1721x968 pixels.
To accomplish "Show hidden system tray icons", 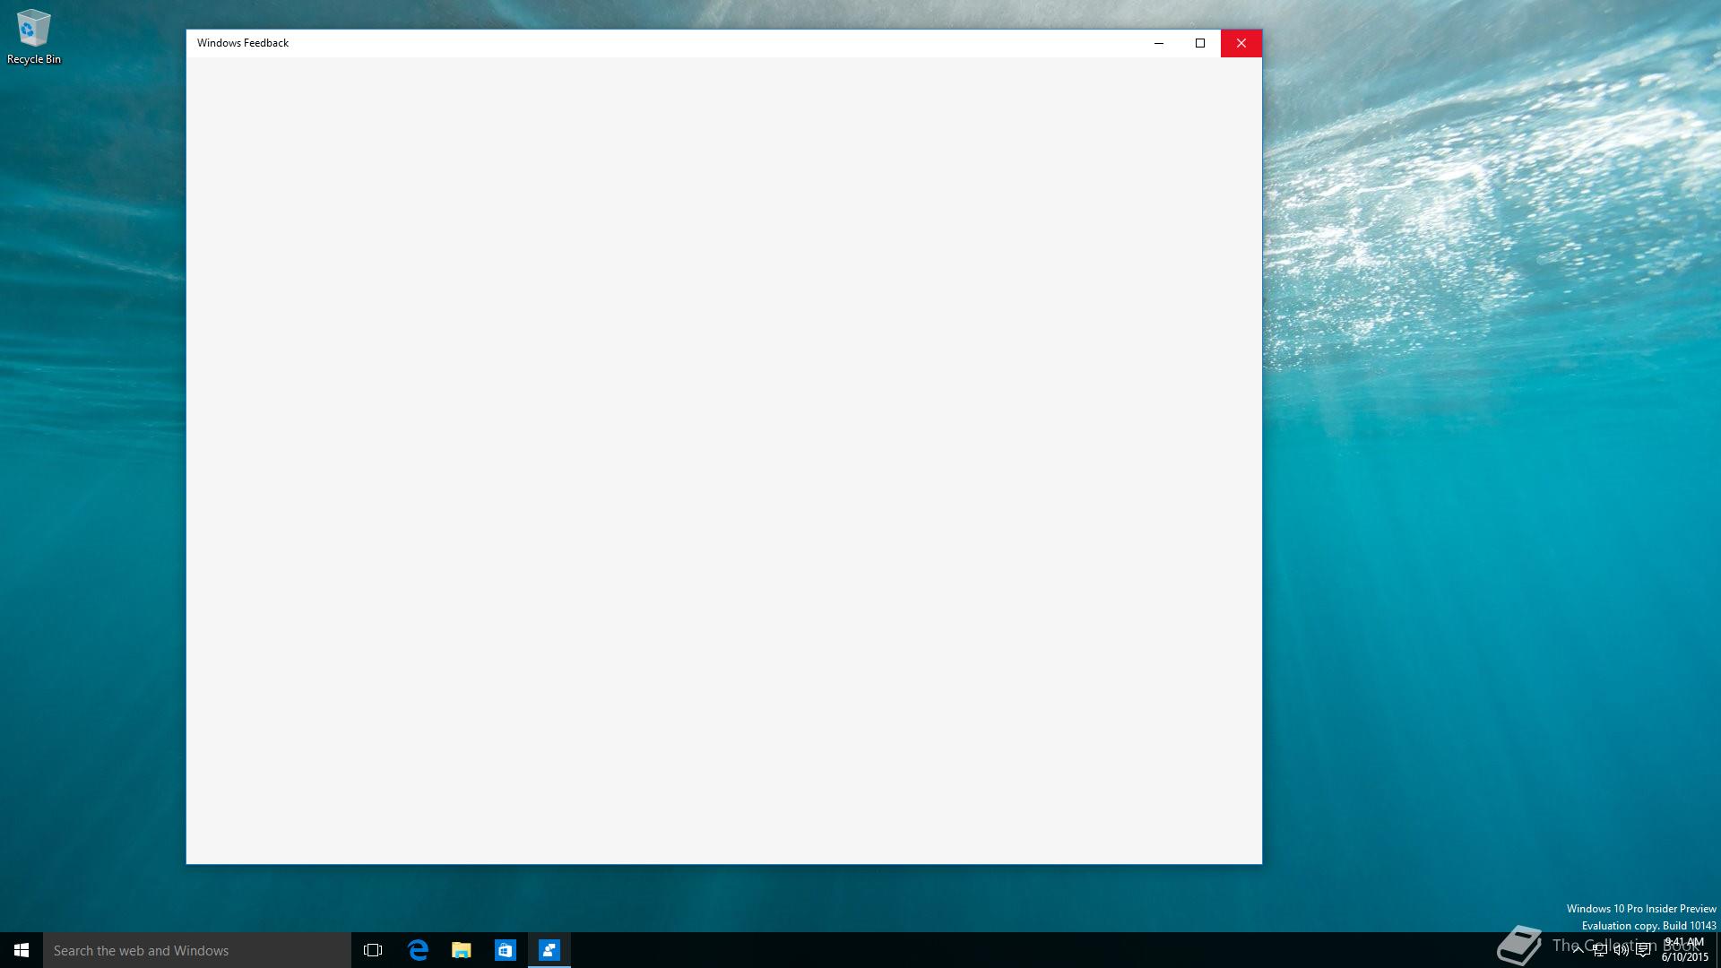I will pos(1578,950).
